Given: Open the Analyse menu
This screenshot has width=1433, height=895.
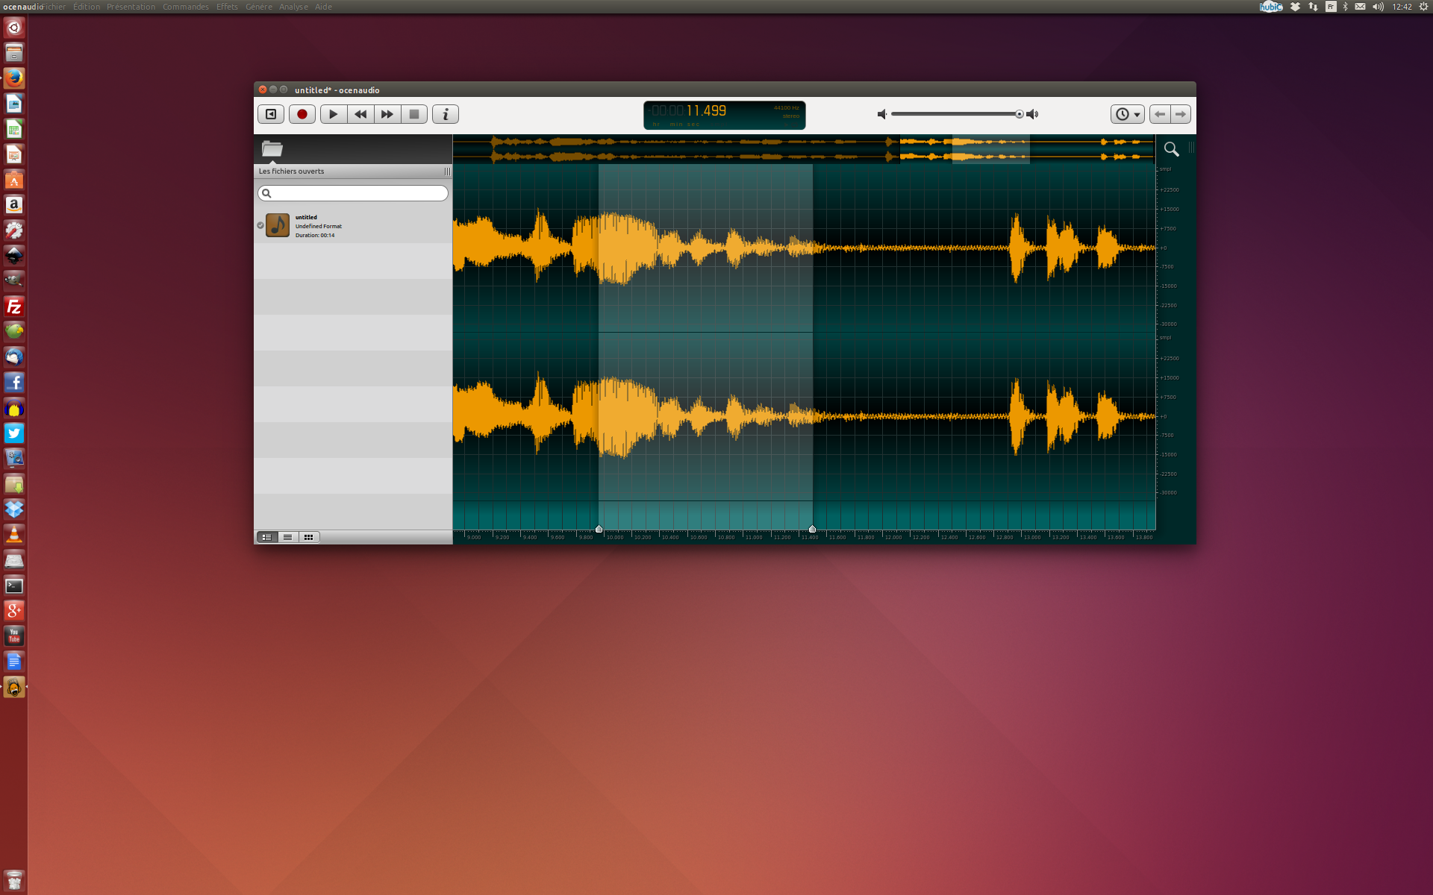Looking at the screenshot, I should [293, 7].
